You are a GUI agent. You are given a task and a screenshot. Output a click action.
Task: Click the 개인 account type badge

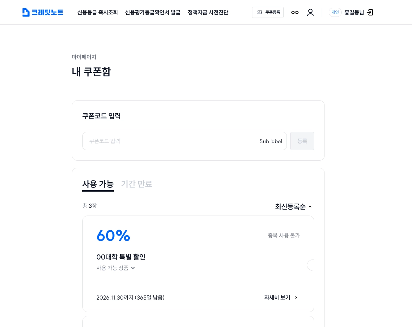click(335, 12)
